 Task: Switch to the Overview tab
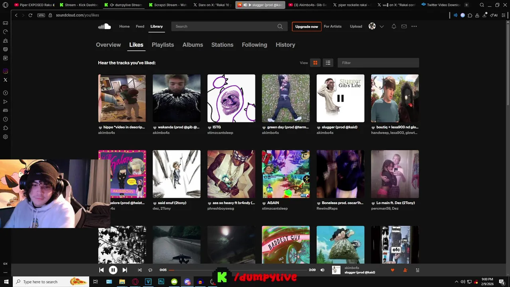108,45
